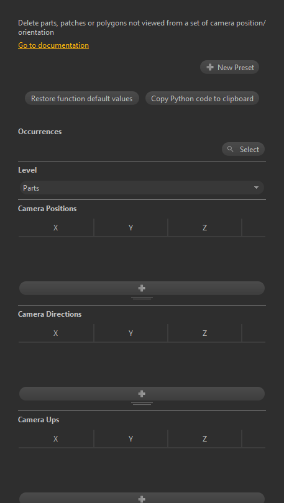Viewport: 284px width, 503px height.
Task: Add a row to Camera Ups
Action: (142, 499)
